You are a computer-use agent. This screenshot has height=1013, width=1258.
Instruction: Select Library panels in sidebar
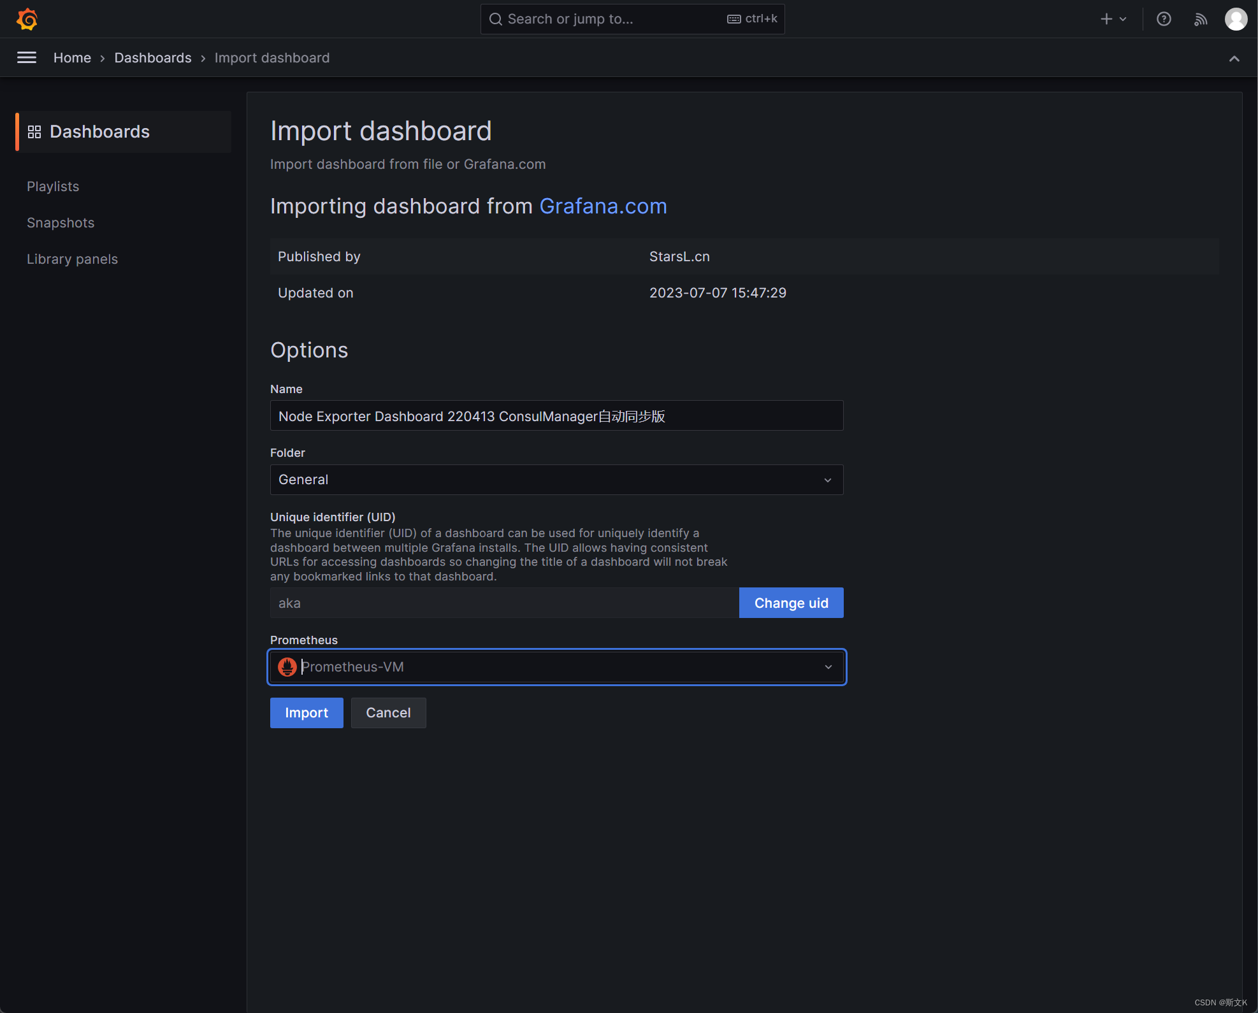(x=72, y=259)
